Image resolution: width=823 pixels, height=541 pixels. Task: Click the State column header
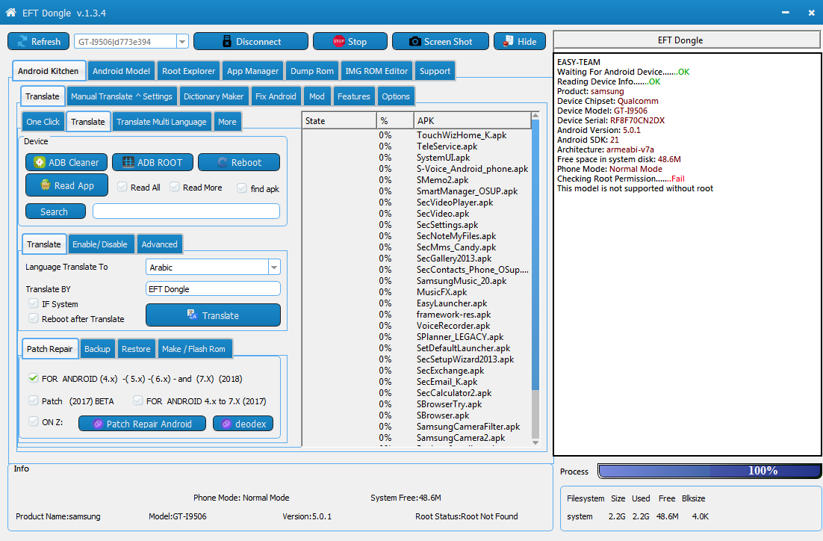[x=339, y=121]
